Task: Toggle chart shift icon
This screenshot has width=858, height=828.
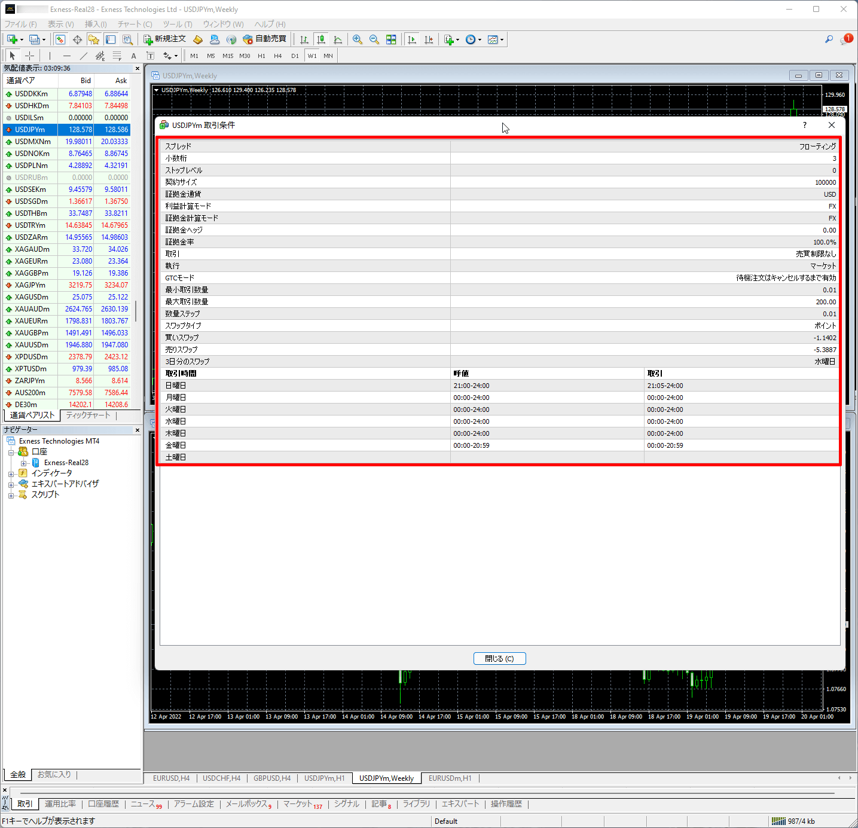Action: (x=429, y=39)
